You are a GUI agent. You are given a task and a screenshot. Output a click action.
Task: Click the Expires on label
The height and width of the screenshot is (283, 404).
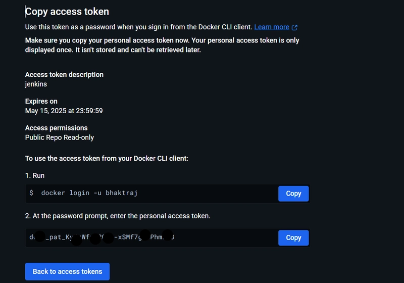[41, 101]
